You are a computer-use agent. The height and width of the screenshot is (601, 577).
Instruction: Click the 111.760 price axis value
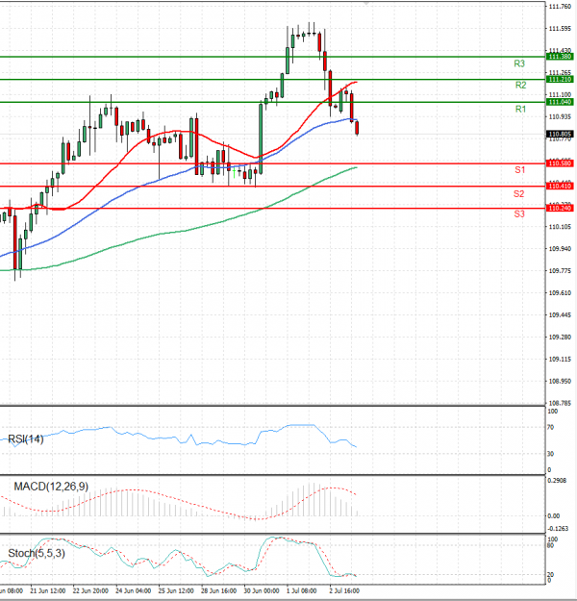[560, 7]
